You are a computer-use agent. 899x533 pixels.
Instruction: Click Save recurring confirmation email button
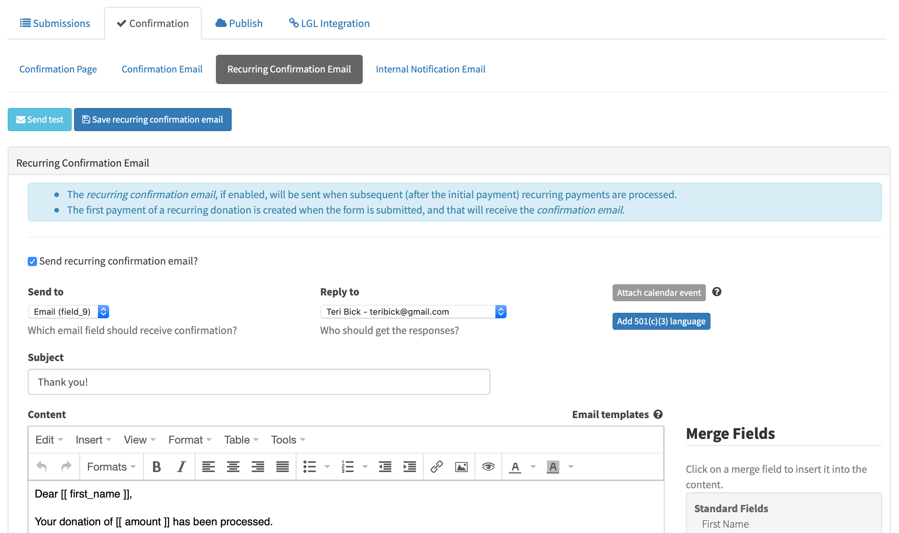[153, 120]
